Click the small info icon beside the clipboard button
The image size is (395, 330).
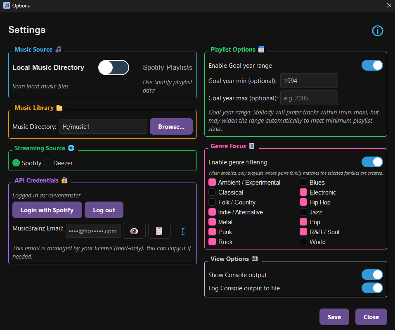point(183,231)
